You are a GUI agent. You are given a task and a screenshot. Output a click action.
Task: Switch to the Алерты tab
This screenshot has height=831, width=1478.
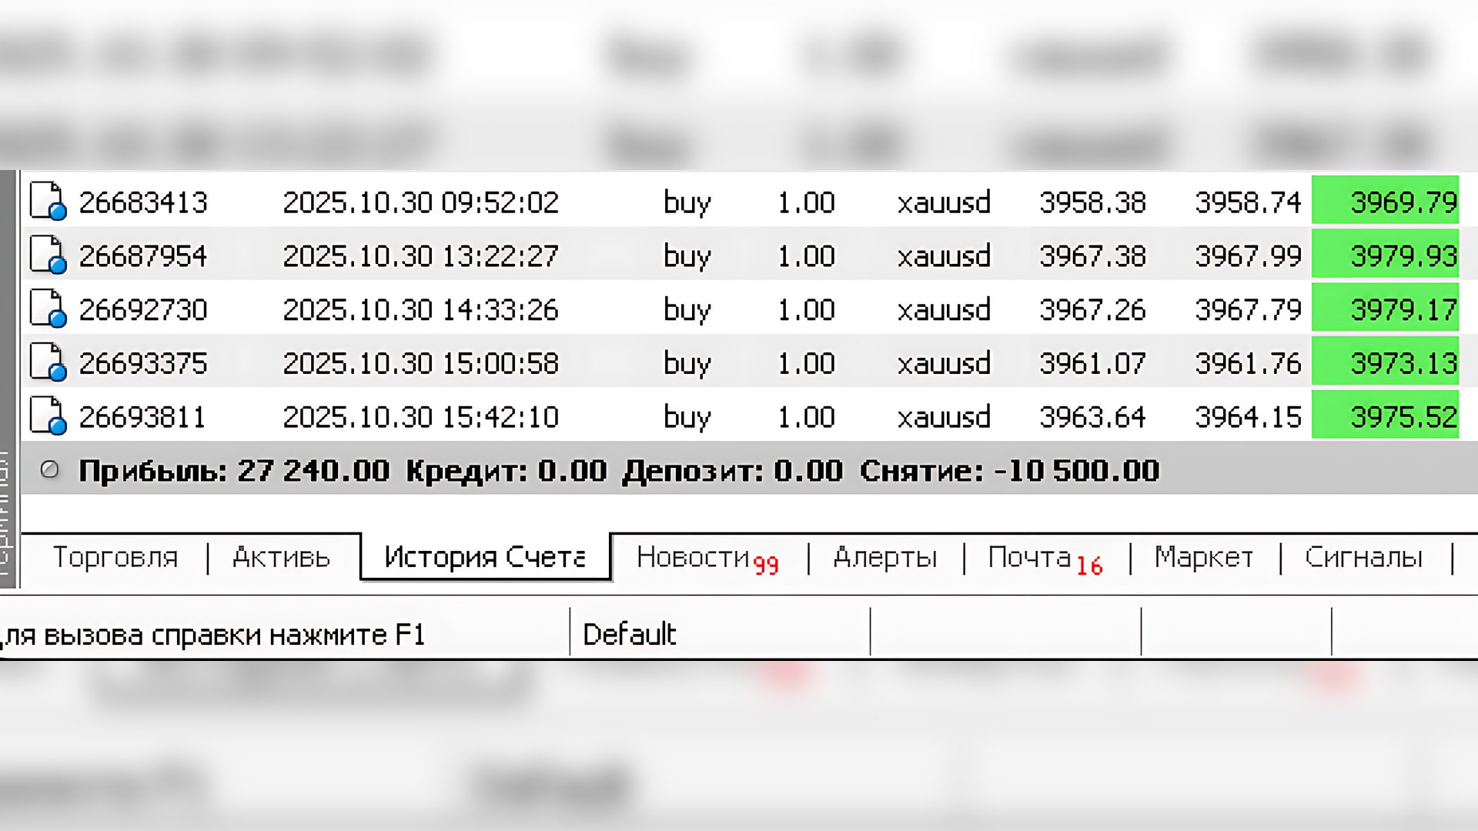click(885, 557)
